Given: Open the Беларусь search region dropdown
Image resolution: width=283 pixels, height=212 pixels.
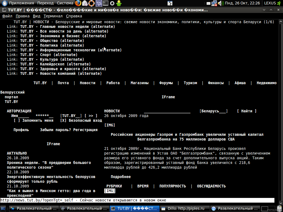Looking at the screenshot, I should [x=214, y=111].
